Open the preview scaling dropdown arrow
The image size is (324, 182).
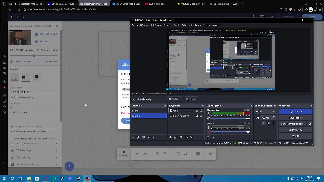coord(170,94)
